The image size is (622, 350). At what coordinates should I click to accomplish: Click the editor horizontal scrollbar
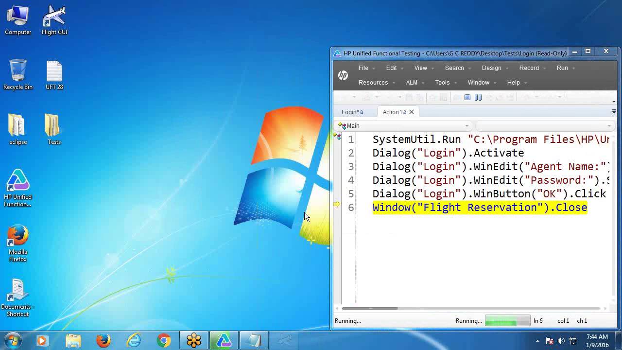370,308
